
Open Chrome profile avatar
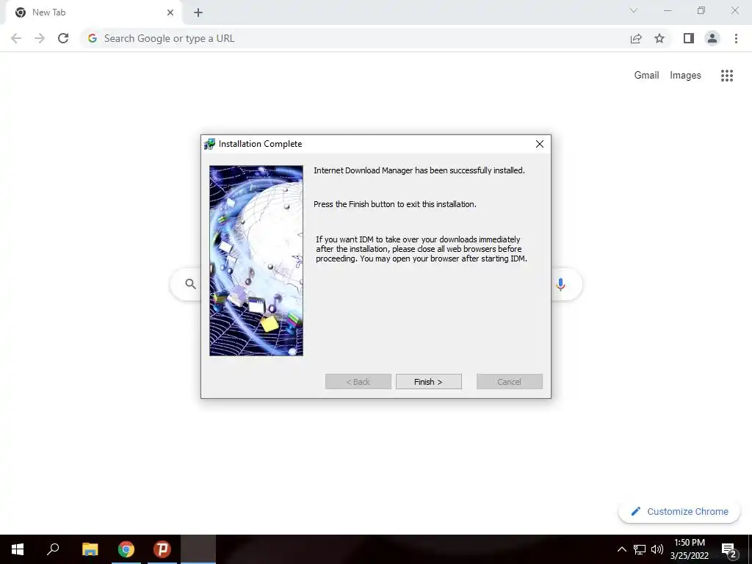(712, 38)
